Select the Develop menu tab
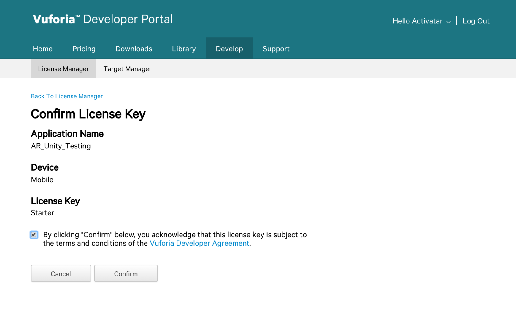Viewport: 516px width, 320px height. 229,48
